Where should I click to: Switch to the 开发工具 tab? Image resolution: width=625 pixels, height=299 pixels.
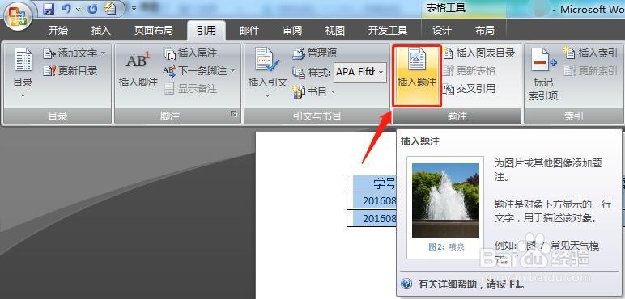click(x=388, y=30)
